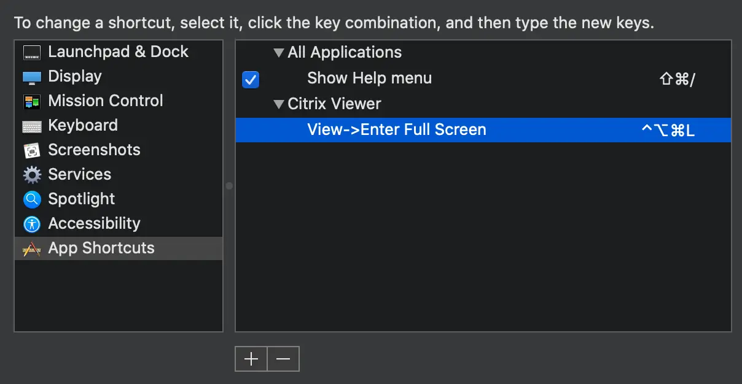The height and width of the screenshot is (384, 742).
Task: Select the Show Help menu entry
Action: tap(369, 78)
